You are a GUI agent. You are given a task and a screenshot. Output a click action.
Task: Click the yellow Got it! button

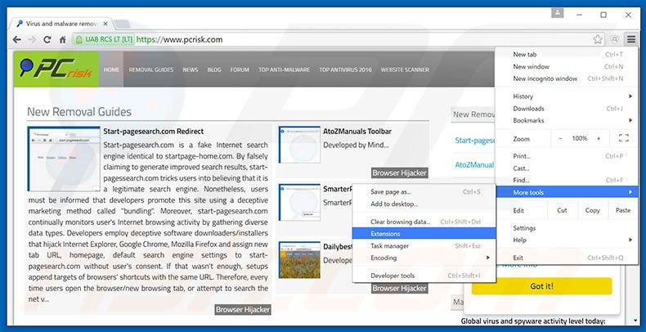(x=542, y=286)
